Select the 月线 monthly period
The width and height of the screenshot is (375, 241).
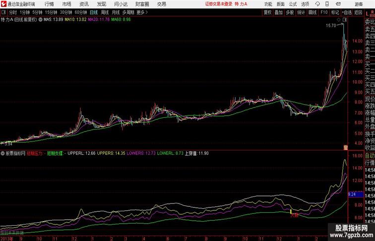[x=116, y=12]
